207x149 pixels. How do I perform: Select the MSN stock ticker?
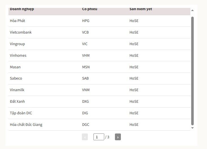[x=86, y=67]
